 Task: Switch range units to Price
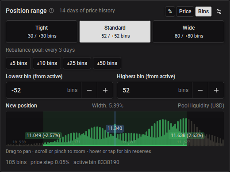point(185,11)
